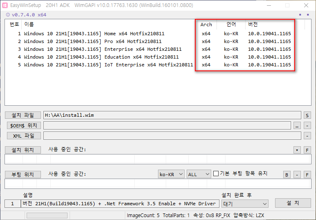Click ImageCount: 5 in the status bar
This screenshot has width=316, height=220.
(143, 215)
